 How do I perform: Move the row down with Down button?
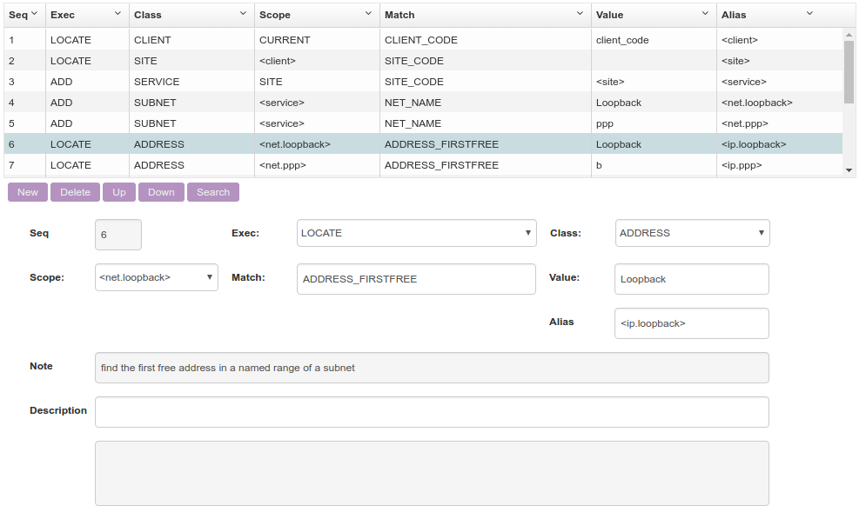pos(161,192)
